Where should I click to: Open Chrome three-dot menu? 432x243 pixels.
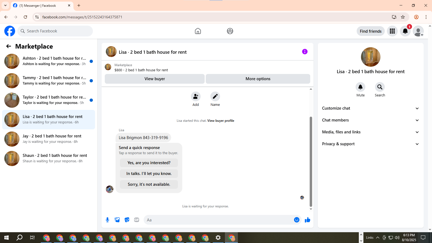[426, 17]
